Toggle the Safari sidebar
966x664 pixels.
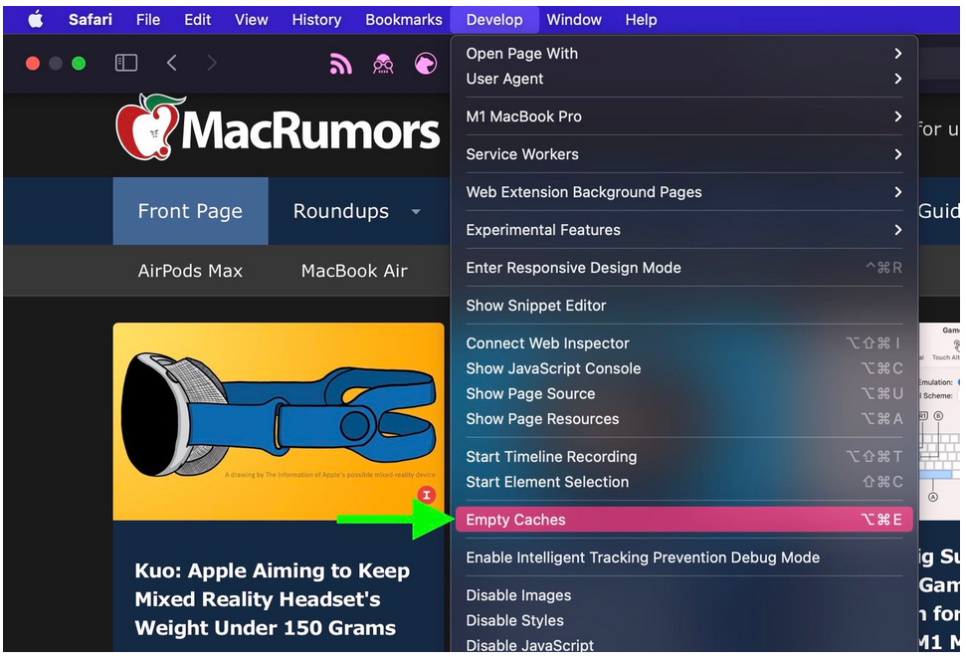point(126,63)
